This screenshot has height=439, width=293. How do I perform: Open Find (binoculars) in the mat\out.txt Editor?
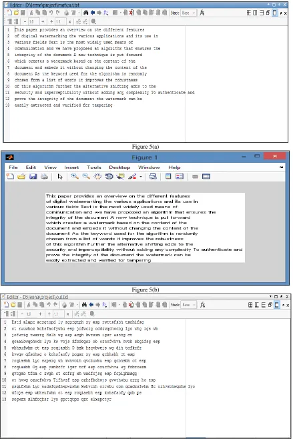[x=86, y=13]
